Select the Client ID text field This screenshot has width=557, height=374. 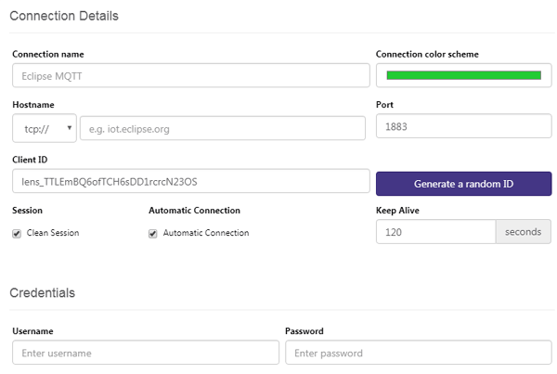(x=190, y=181)
